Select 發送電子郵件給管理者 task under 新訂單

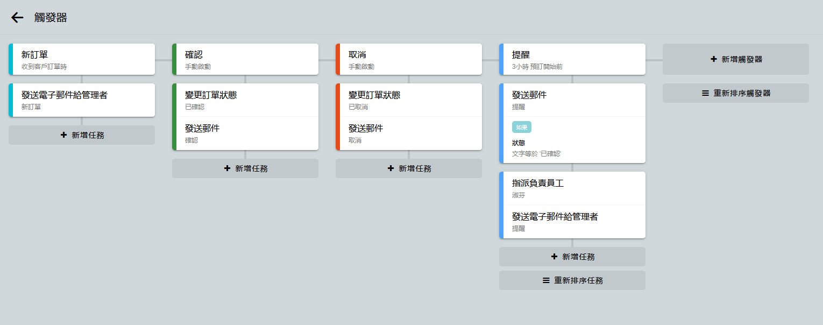coord(82,100)
